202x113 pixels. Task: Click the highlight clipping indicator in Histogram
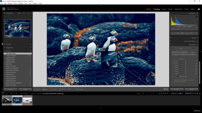(197, 17)
